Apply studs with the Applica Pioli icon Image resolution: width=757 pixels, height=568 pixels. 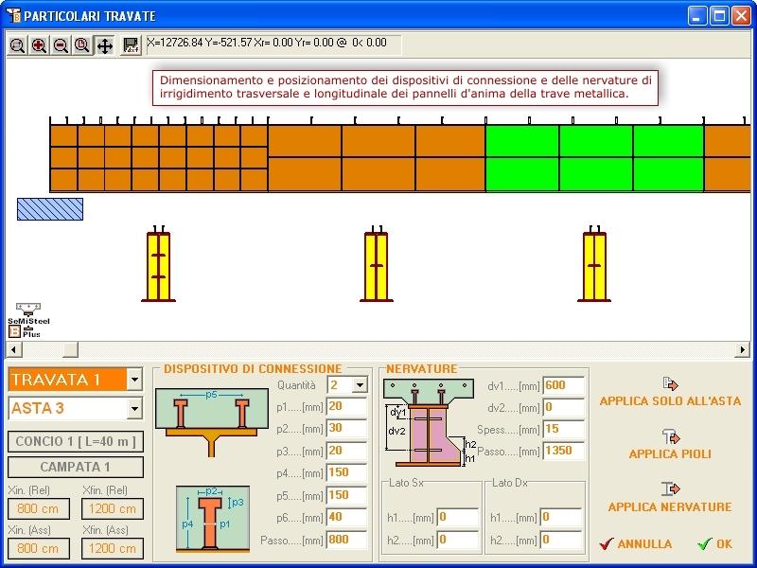click(x=670, y=436)
